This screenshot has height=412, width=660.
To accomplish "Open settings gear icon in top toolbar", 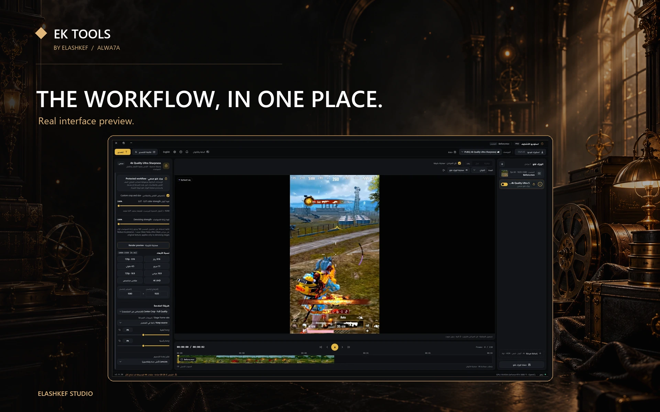I will [x=175, y=152].
